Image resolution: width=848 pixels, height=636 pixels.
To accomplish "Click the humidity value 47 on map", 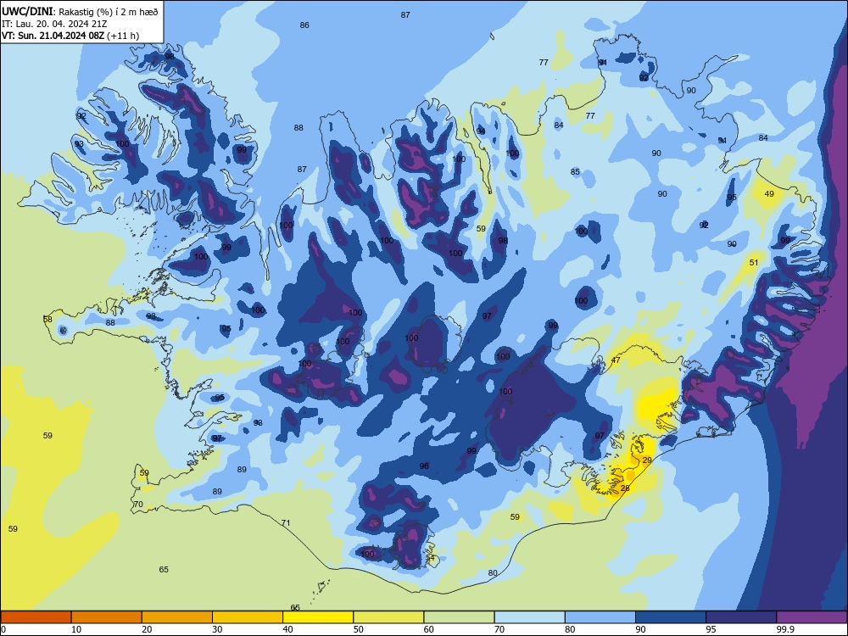I will click(x=616, y=360).
